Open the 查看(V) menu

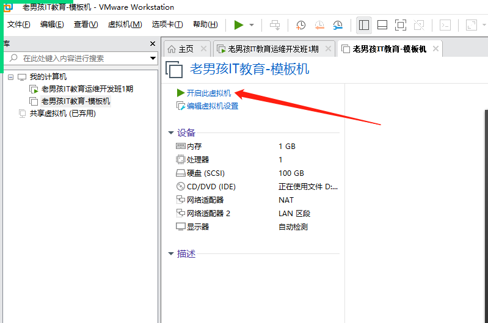[x=86, y=24]
